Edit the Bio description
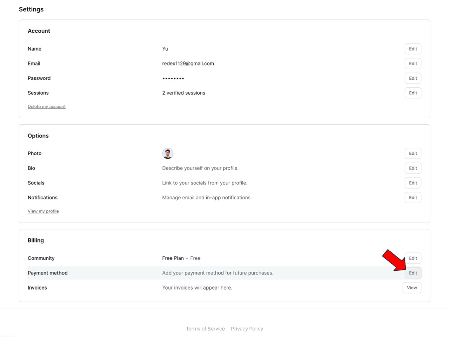The height and width of the screenshot is (337, 449). [x=413, y=168]
